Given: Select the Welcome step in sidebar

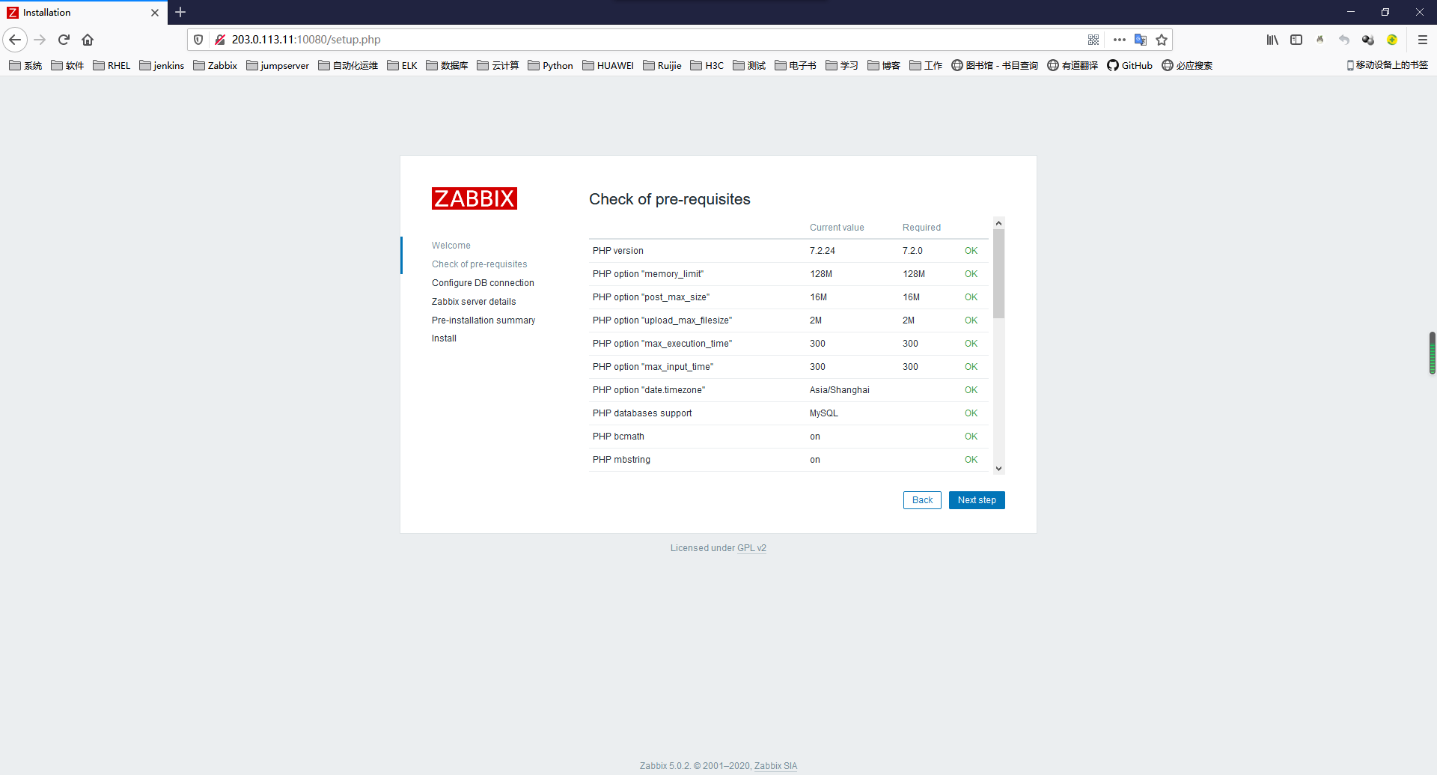Looking at the screenshot, I should click(x=451, y=246).
